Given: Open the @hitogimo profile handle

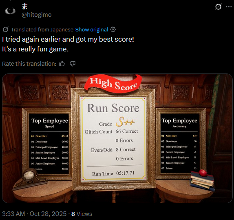Looking at the screenshot, I should [37, 15].
